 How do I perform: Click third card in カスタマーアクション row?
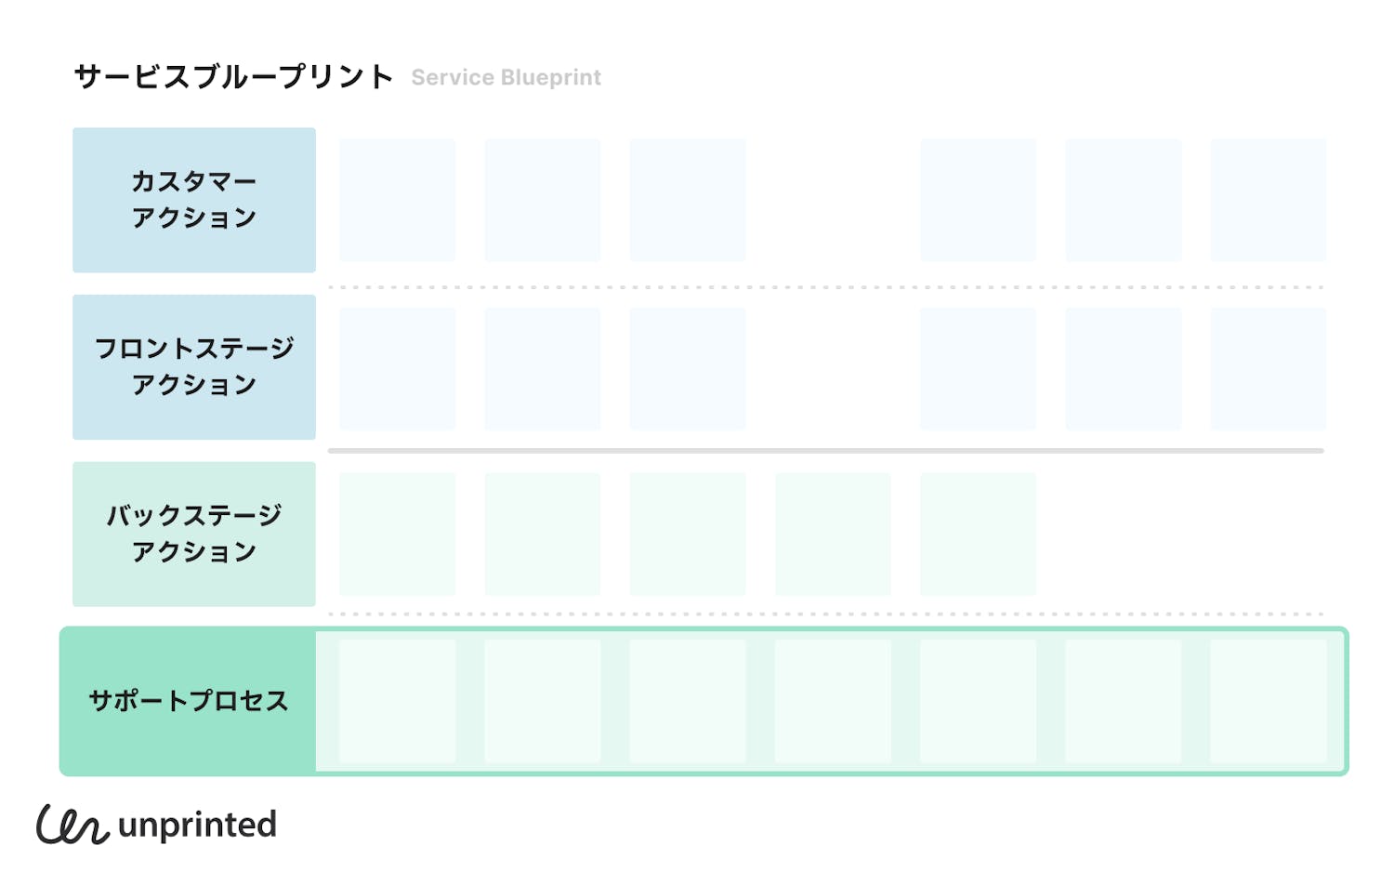(x=688, y=200)
